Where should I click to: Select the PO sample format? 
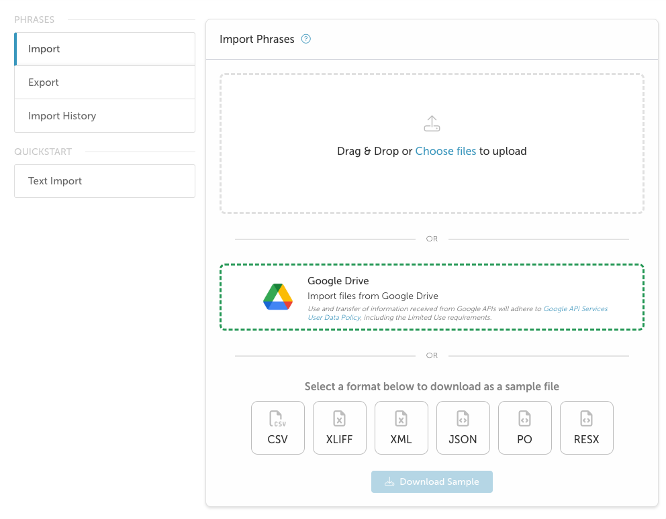click(525, 428)
